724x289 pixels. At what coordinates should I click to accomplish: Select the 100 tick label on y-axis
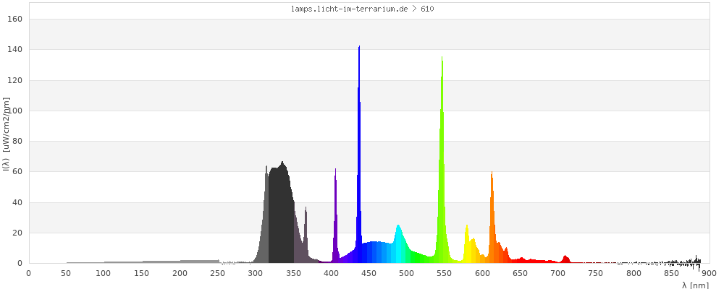tap(14, 111)
